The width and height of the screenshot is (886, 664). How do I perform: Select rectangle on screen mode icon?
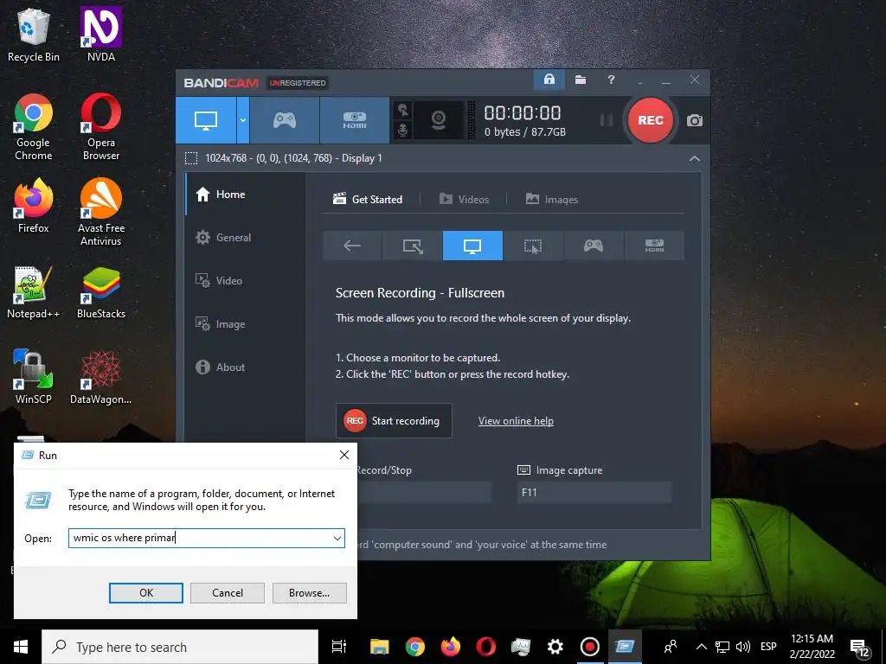(x=413, y=246)
